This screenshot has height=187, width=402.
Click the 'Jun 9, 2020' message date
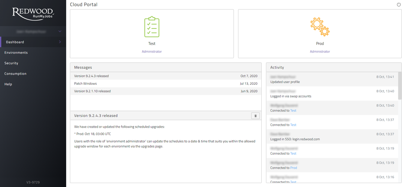[x=249, y=91]
